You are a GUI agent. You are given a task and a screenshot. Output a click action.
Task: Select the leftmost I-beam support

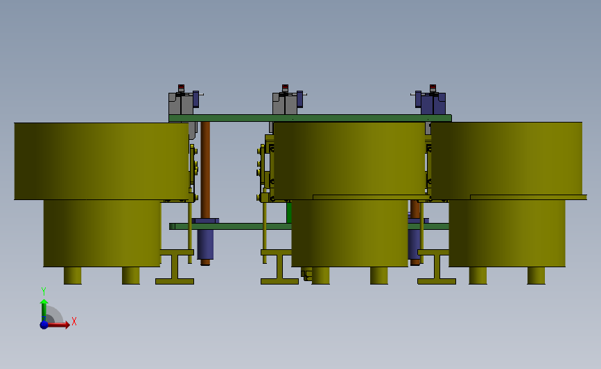[x=176, y=267]
